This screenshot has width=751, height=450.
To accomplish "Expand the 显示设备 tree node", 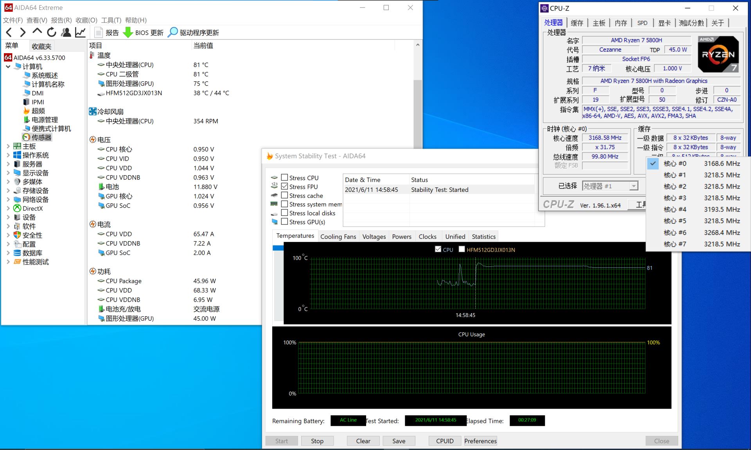I will (8, 173).
